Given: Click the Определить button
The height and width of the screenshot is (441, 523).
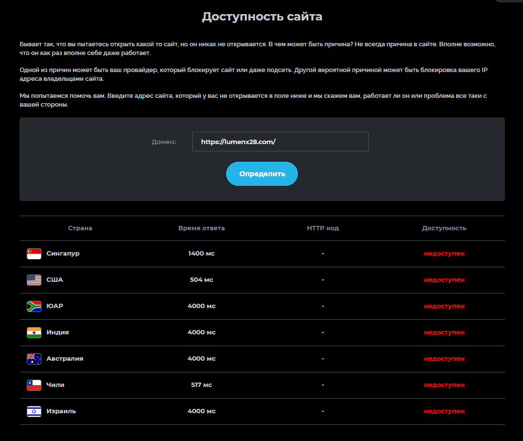Looking at the screenshot, I should [262, 174].
